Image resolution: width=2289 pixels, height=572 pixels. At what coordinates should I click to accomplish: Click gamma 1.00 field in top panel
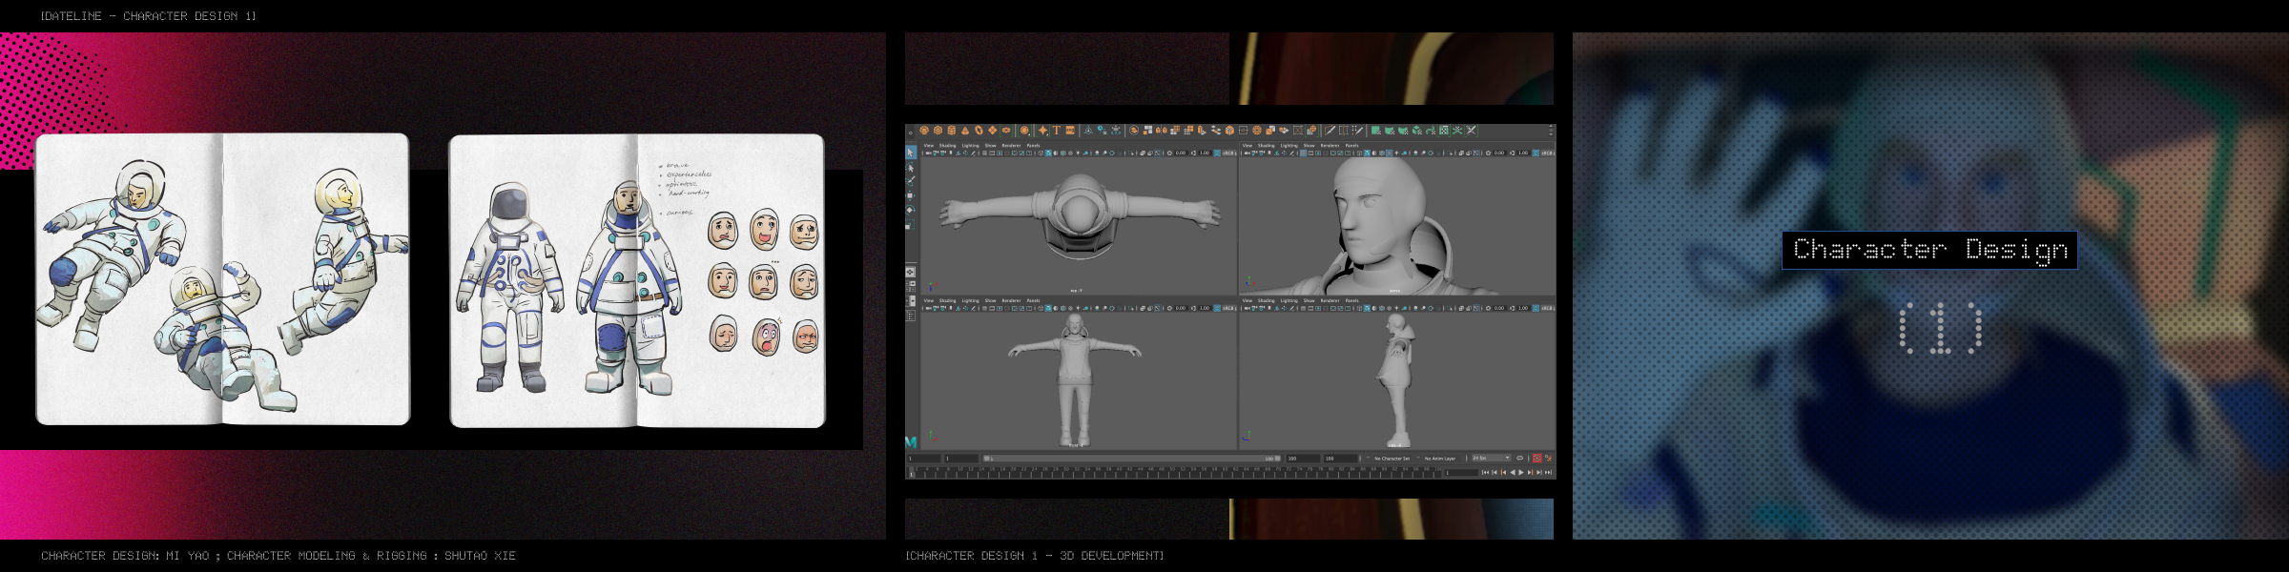click(x=1205, y=153)
